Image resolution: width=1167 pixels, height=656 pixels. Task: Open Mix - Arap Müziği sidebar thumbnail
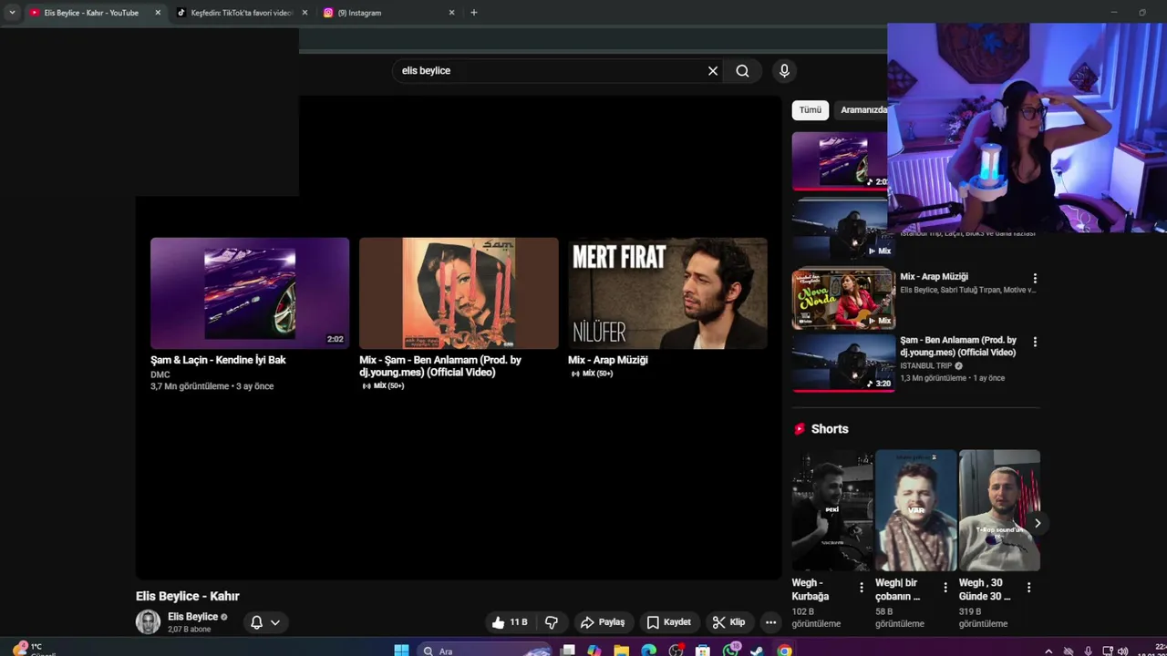pyautogui.click(x=843, y=298)
